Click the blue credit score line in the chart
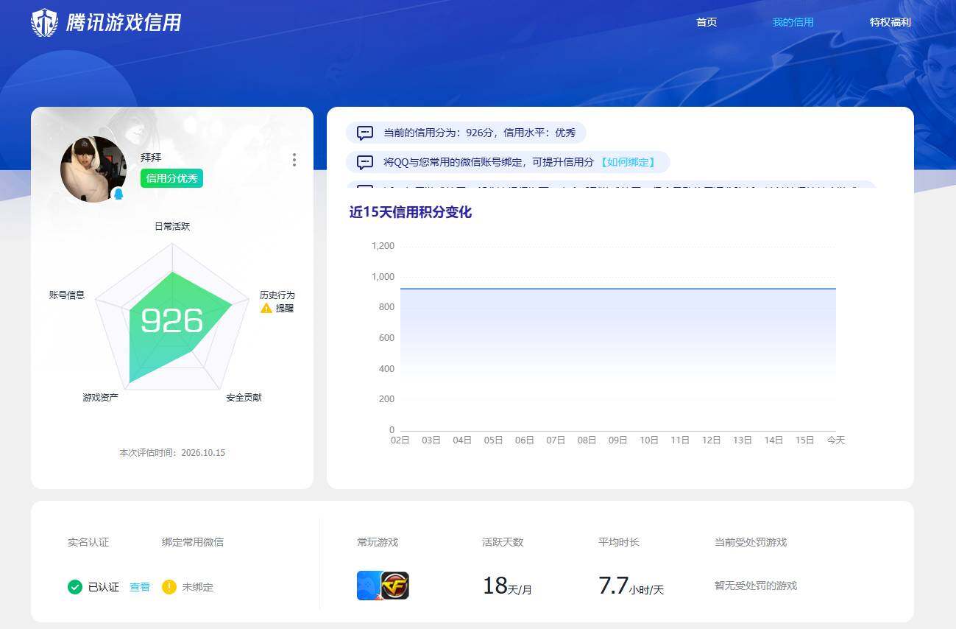Screen dimensions: 956x629 (618, 289)
